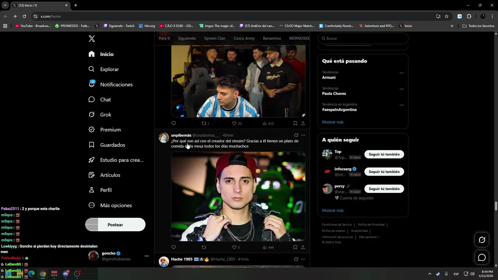Image resolution: width=498 pixels, height=280 pixels.
Task: Open the unpibemás red cap photo
Action: click(x=238, y=196)
